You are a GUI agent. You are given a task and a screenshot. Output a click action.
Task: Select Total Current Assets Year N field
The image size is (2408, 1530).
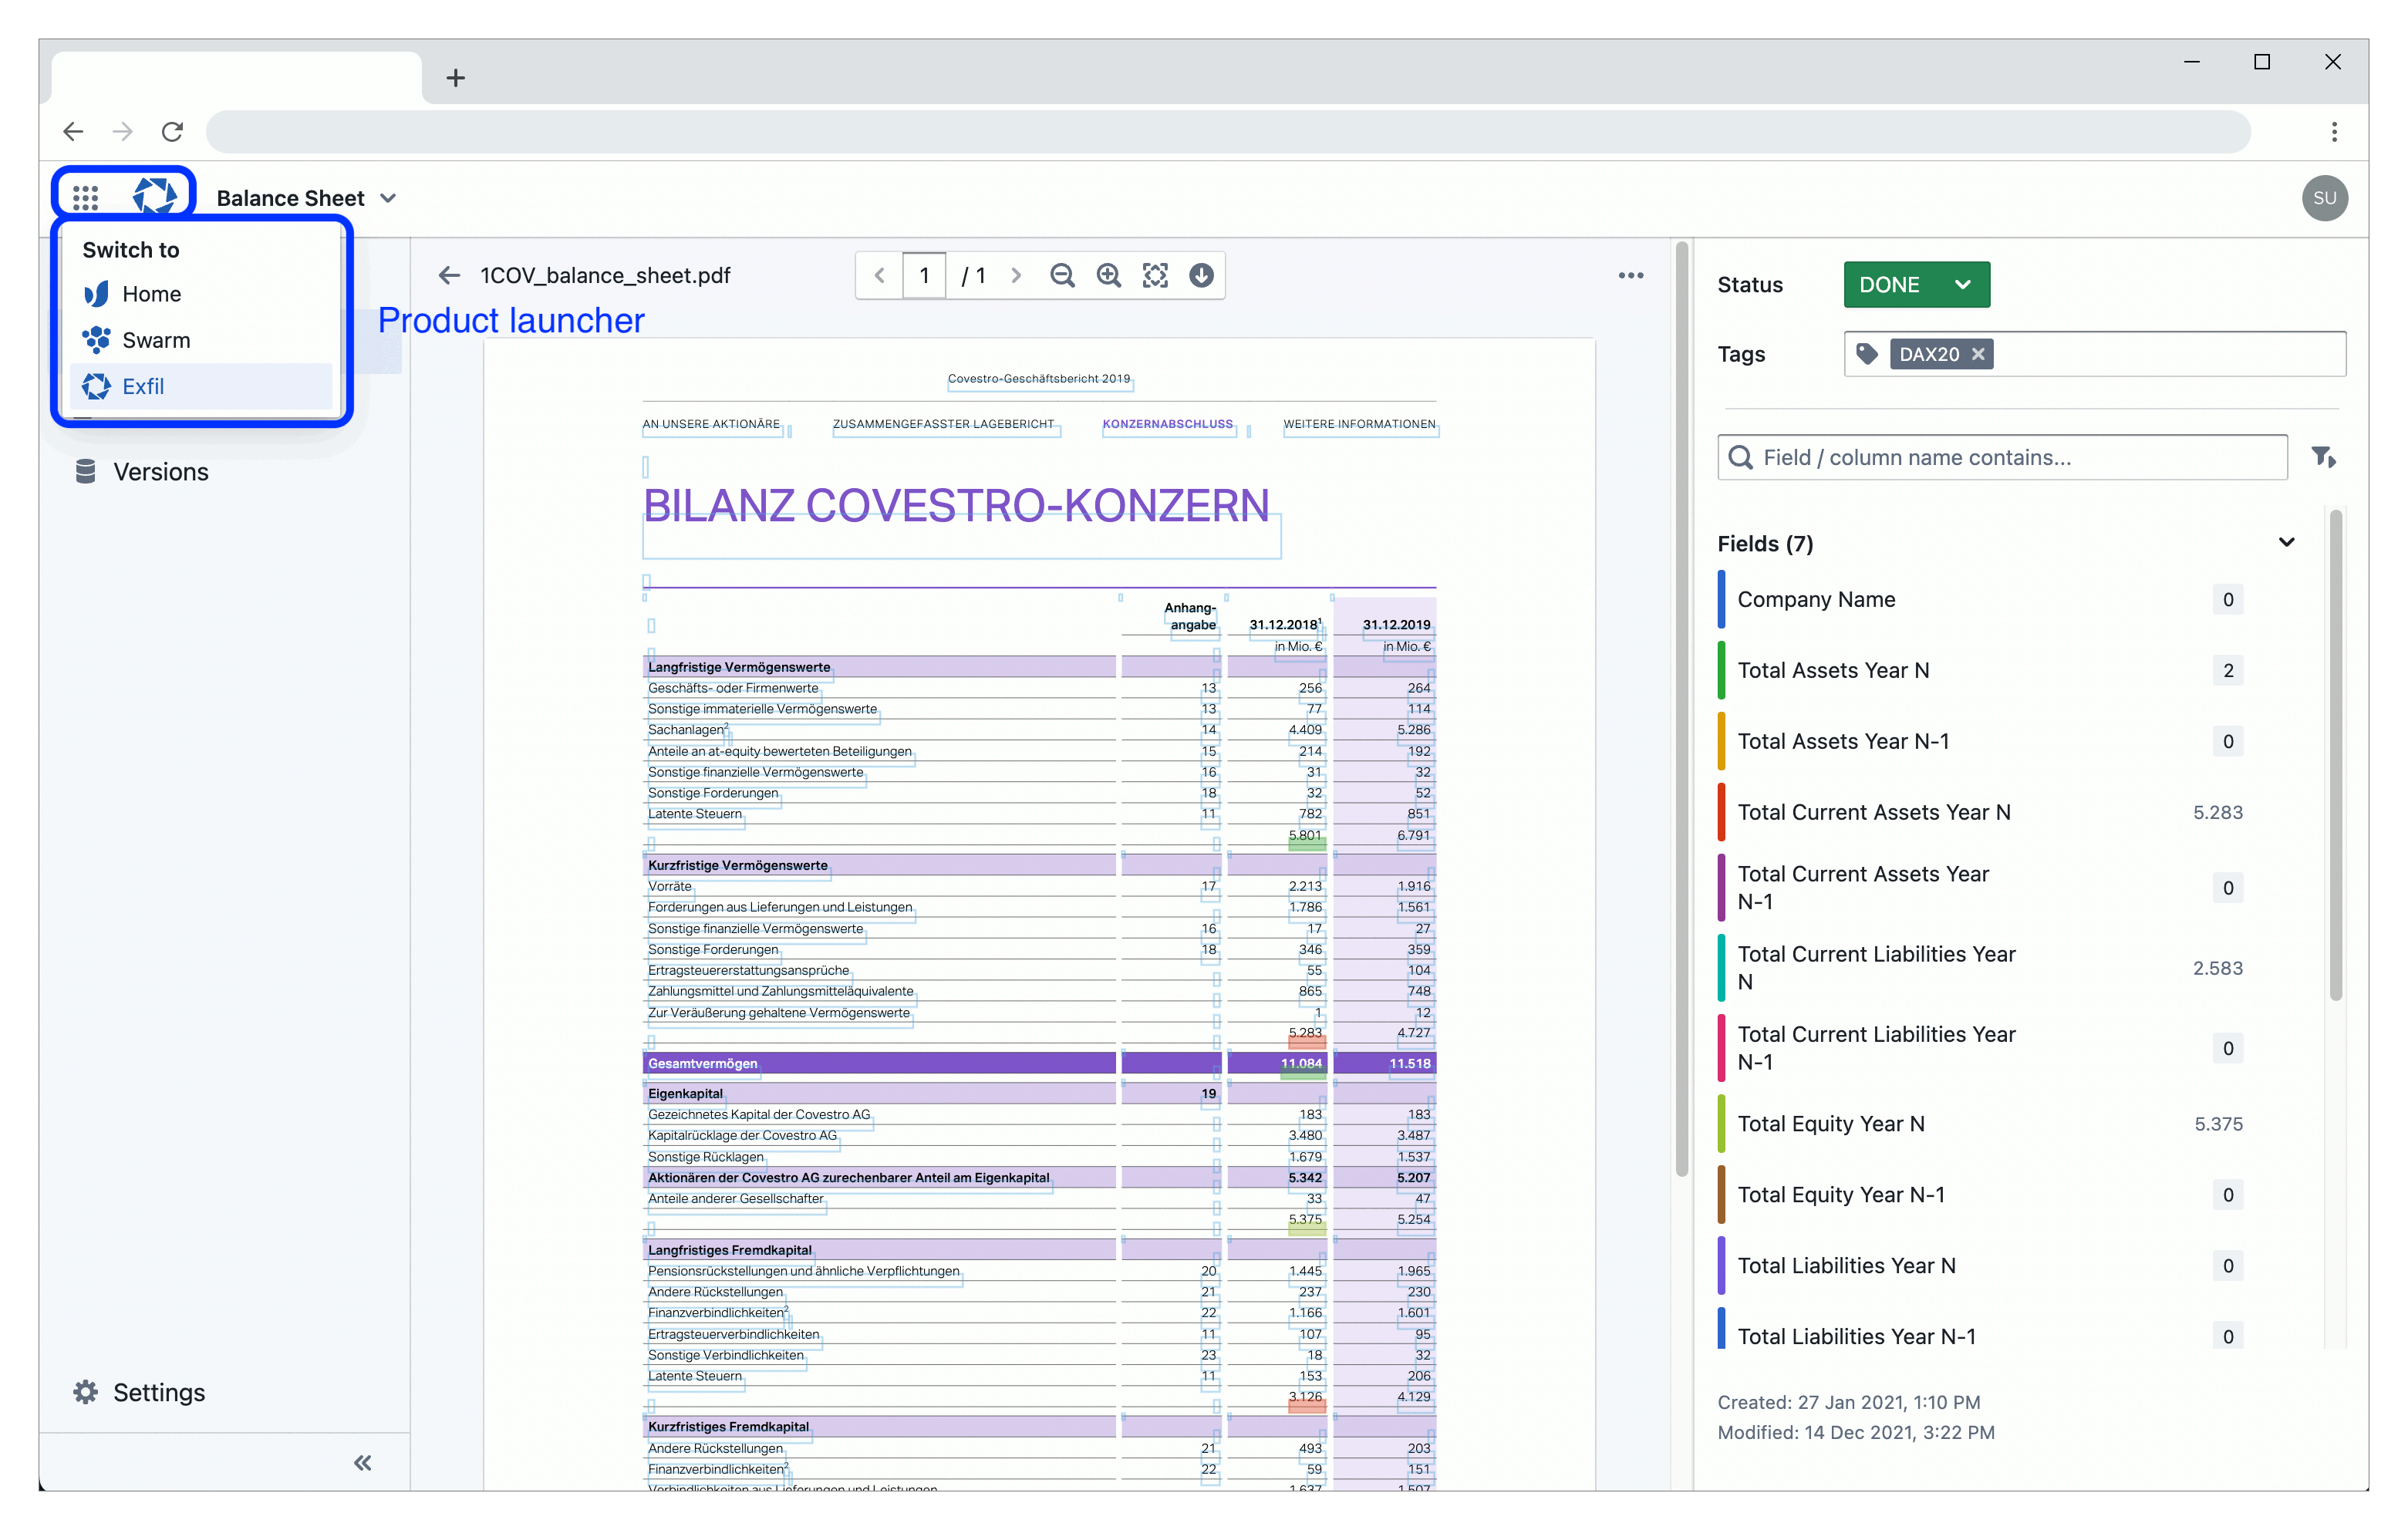click(1980, 812)
